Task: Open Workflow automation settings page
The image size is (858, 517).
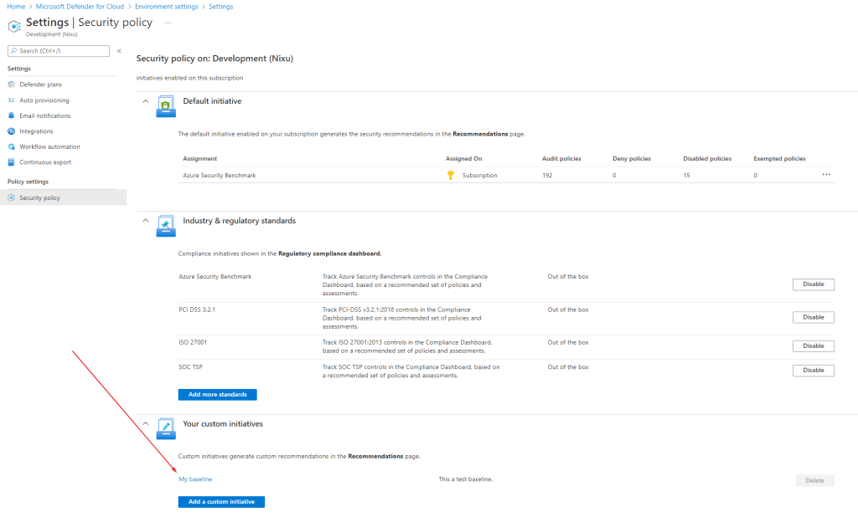Action: coord(50,147)
